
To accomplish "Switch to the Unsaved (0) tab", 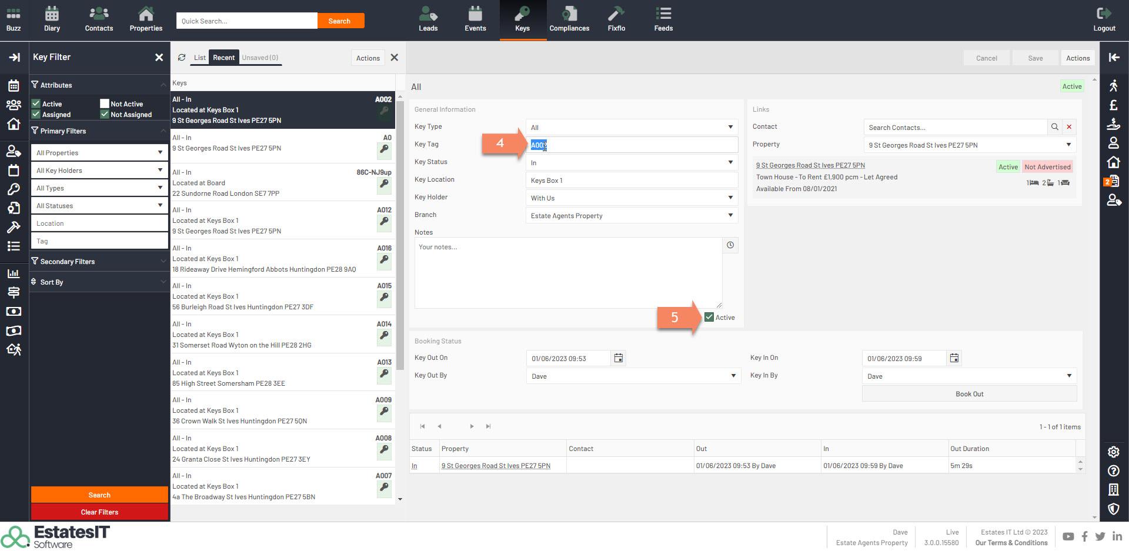I will click(260, 58).
